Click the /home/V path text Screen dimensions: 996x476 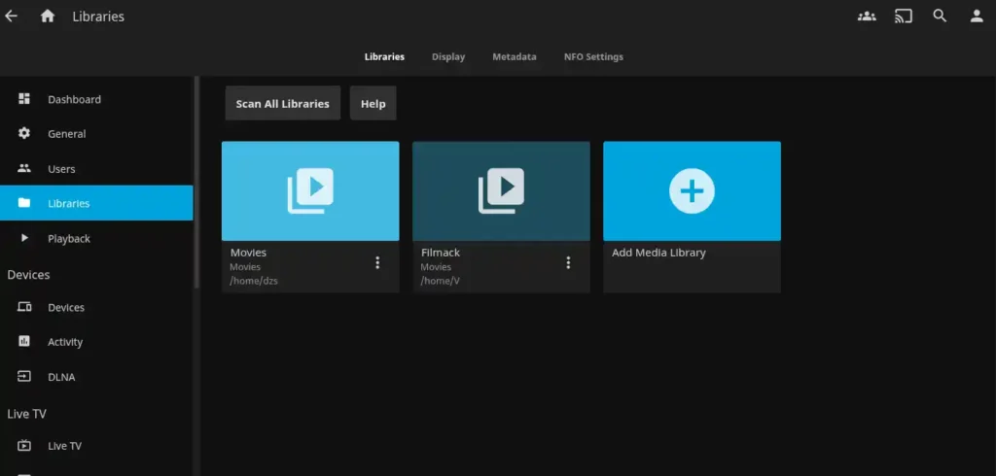441,281
